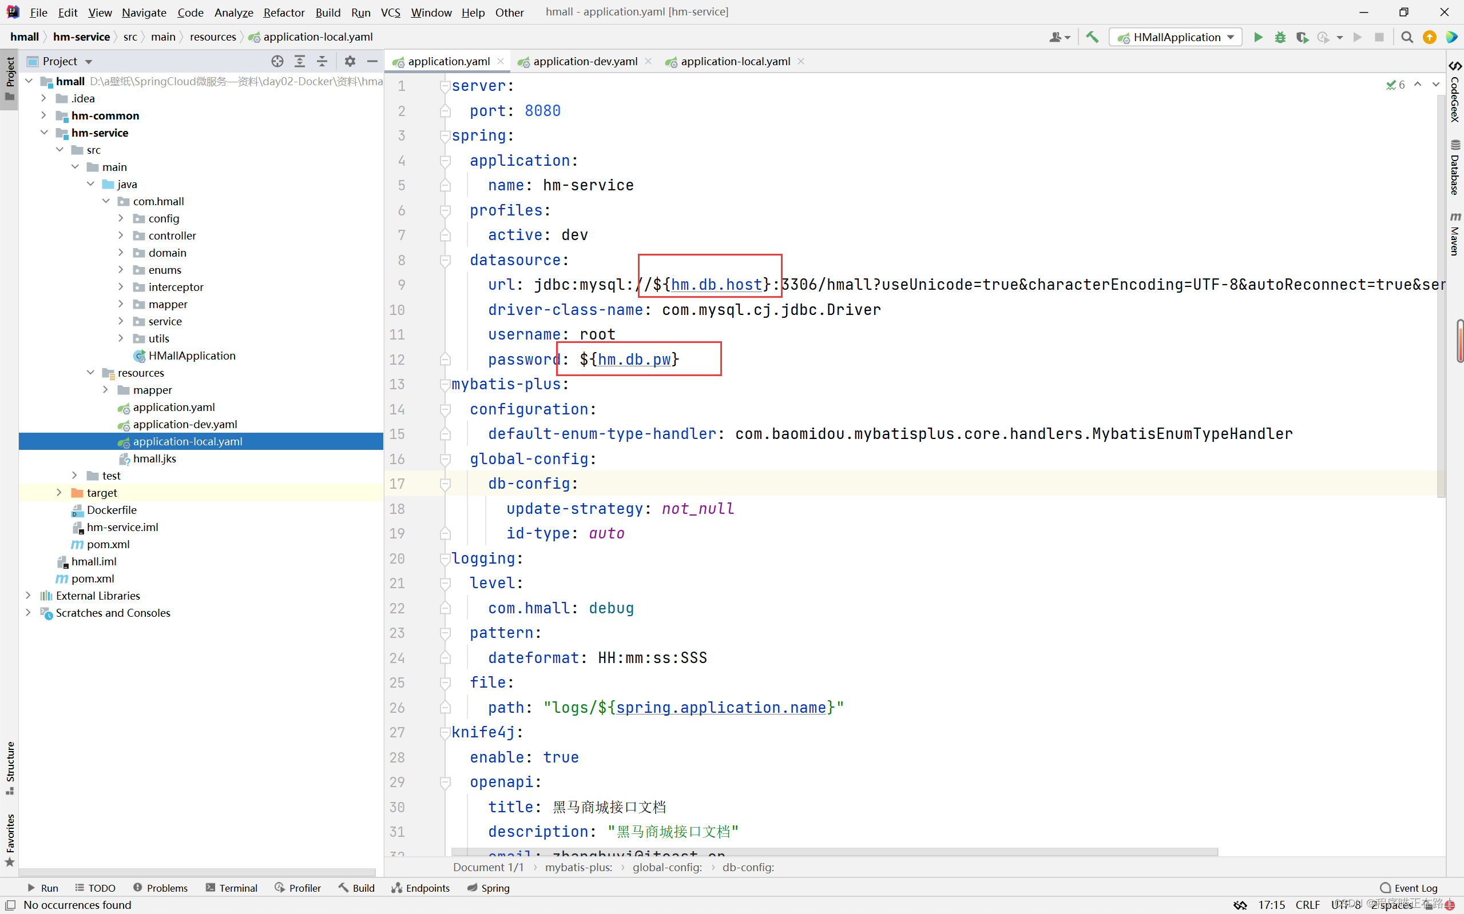The height and width of the screenshot is (914, 1464).
Task: Open the Terminal tool window
Action: tap(232, 887)
